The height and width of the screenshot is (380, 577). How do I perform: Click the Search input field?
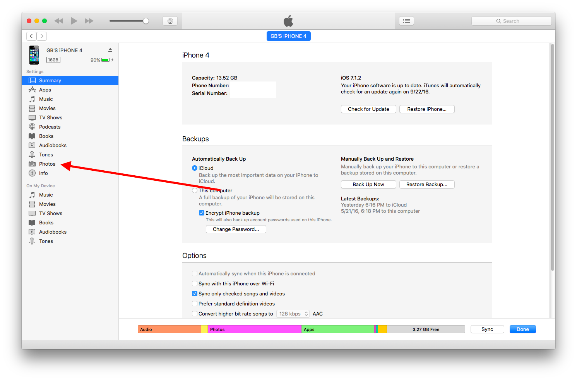click(x=512, y=21)
